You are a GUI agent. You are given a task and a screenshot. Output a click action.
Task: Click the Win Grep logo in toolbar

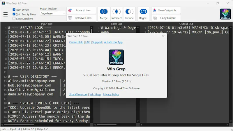point(225,14)
